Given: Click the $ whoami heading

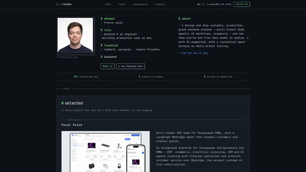Looking at the screenshot, I should [x=107, y=18].
